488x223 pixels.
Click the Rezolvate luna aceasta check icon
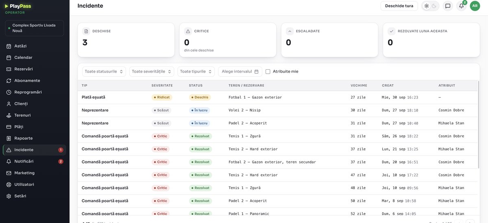[391, 31]
